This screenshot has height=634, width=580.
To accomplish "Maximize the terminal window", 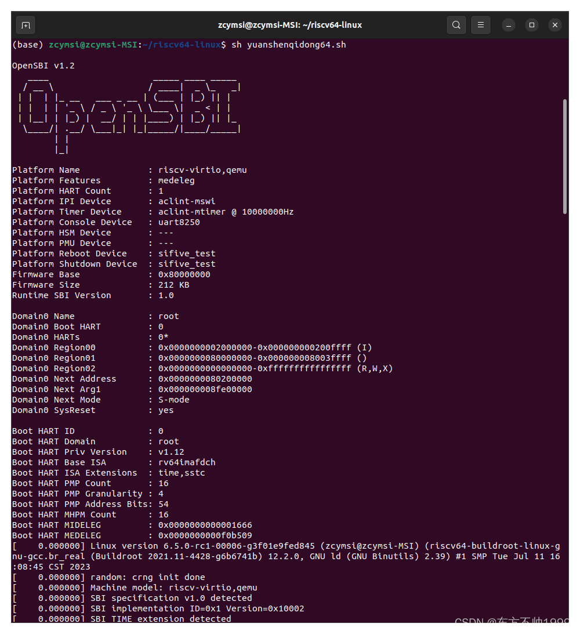I will pos(531,25).
